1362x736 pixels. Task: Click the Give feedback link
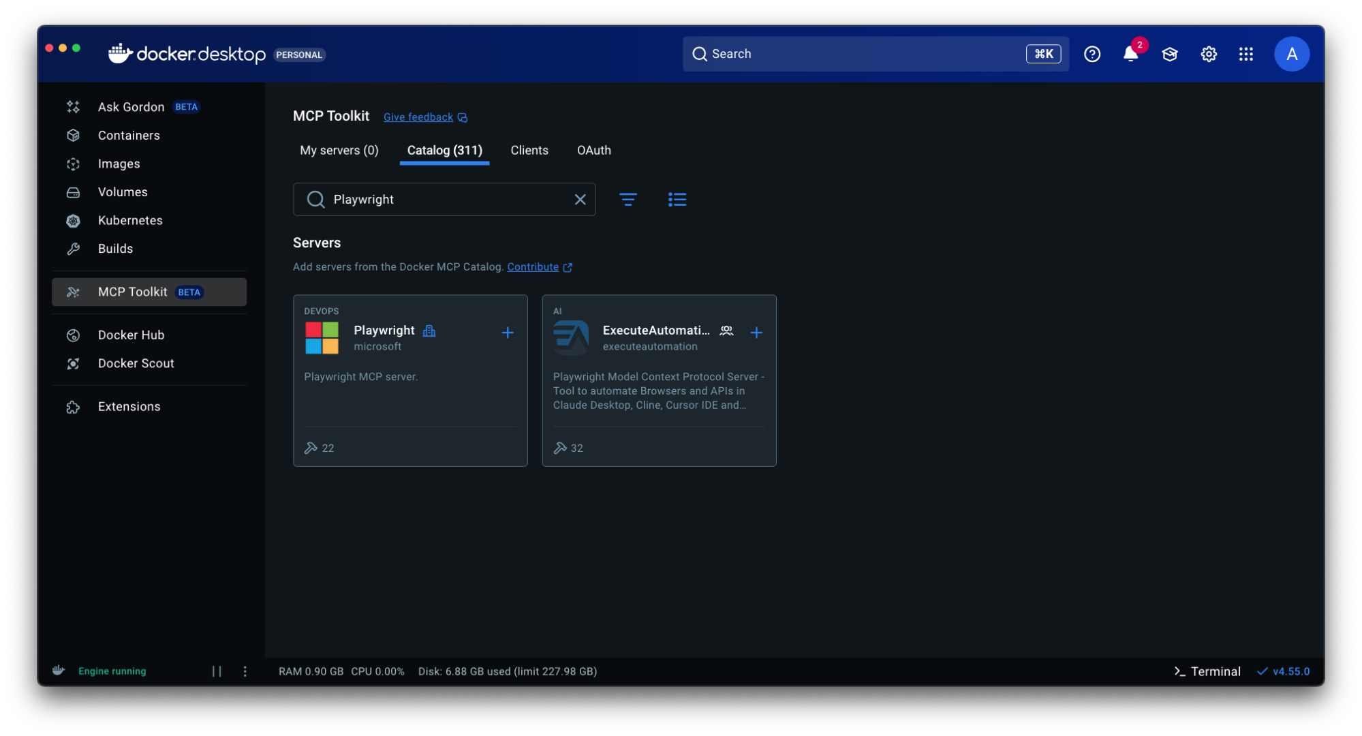417,117
